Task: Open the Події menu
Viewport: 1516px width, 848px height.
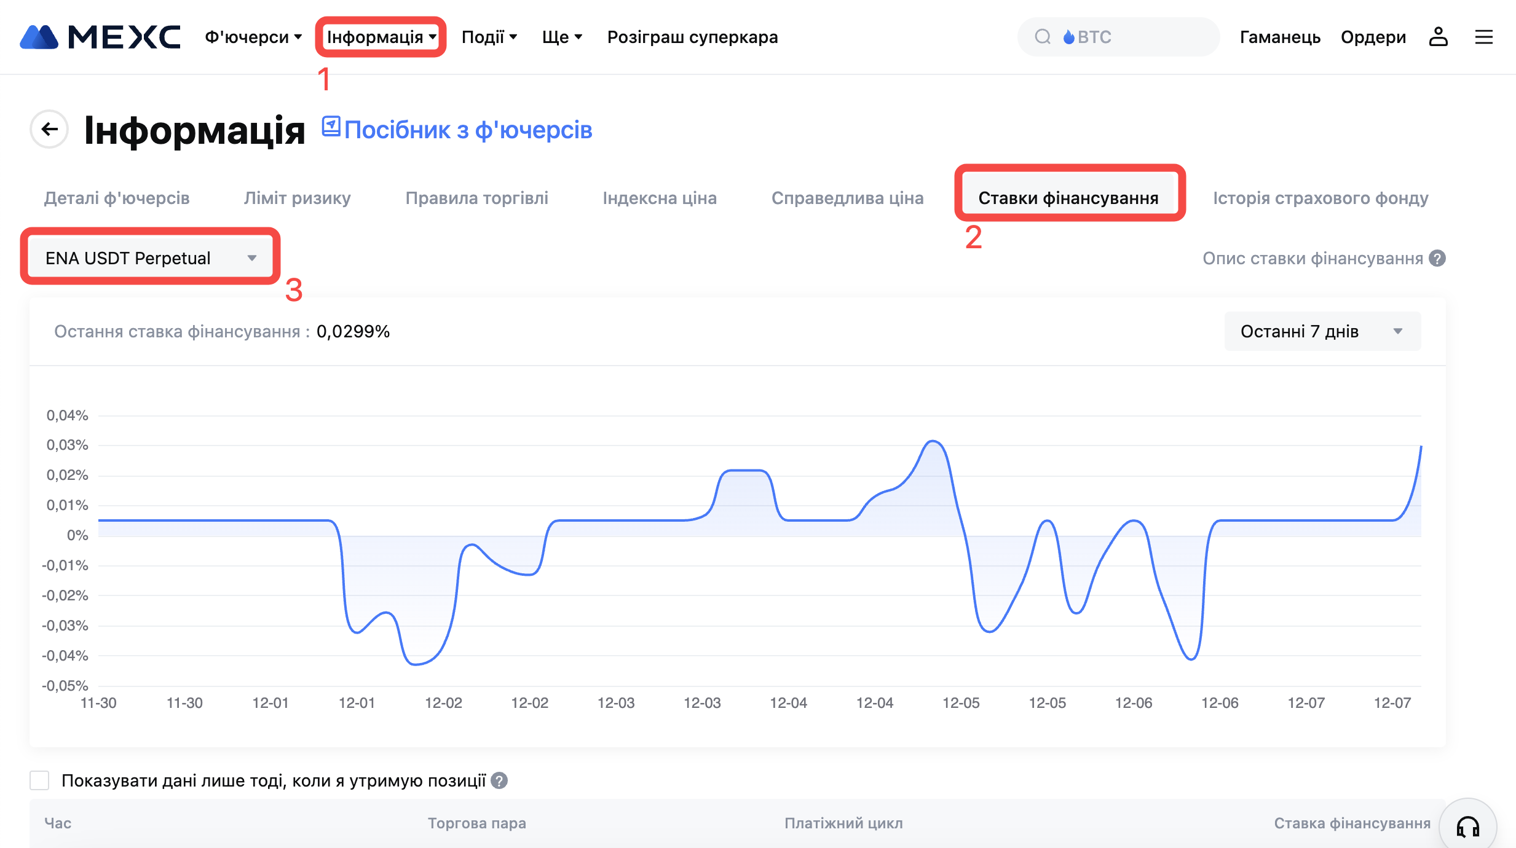Action: (489, 37)
